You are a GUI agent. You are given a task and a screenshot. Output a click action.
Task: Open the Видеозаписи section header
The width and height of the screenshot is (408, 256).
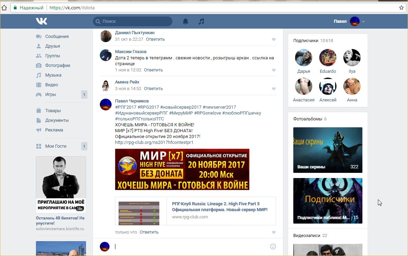(x=310, y=235)
